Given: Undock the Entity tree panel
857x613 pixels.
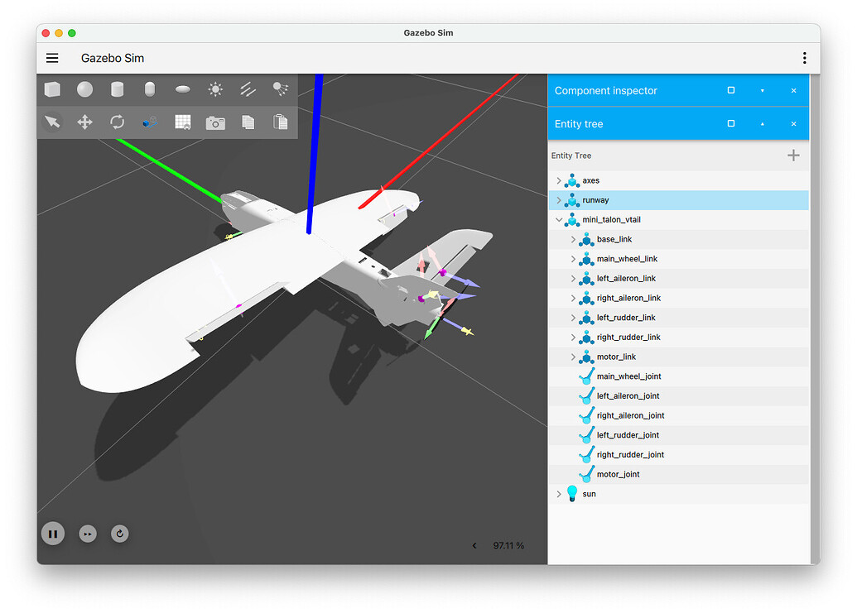Looking at the screenshot, I should tap(730, 123).
